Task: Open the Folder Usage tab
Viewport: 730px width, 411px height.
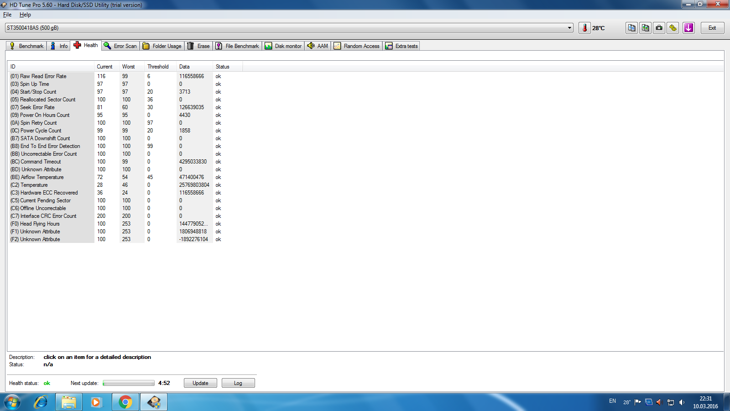Action: point(162,46)
